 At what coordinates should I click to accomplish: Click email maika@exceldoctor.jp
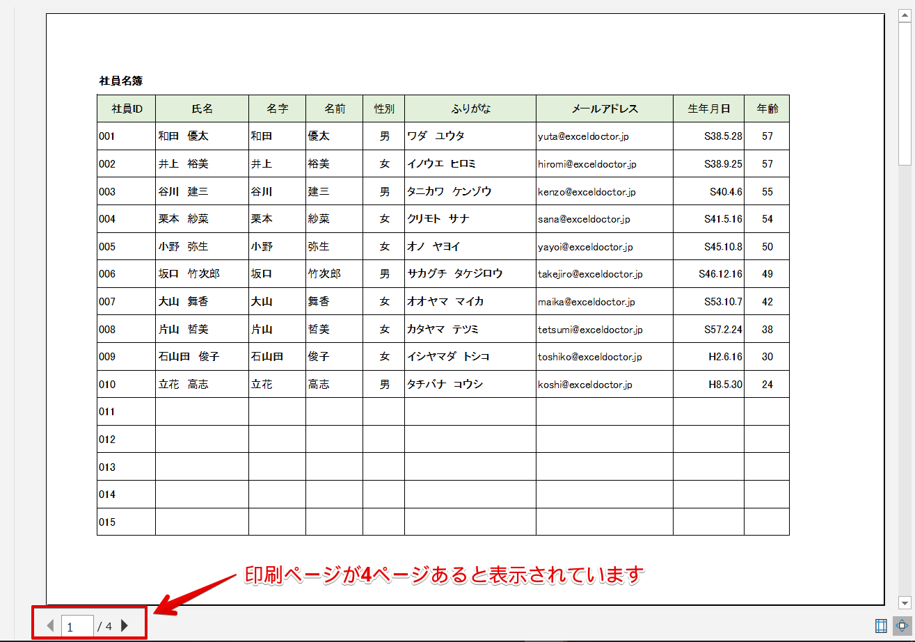(x=587, y=302)
